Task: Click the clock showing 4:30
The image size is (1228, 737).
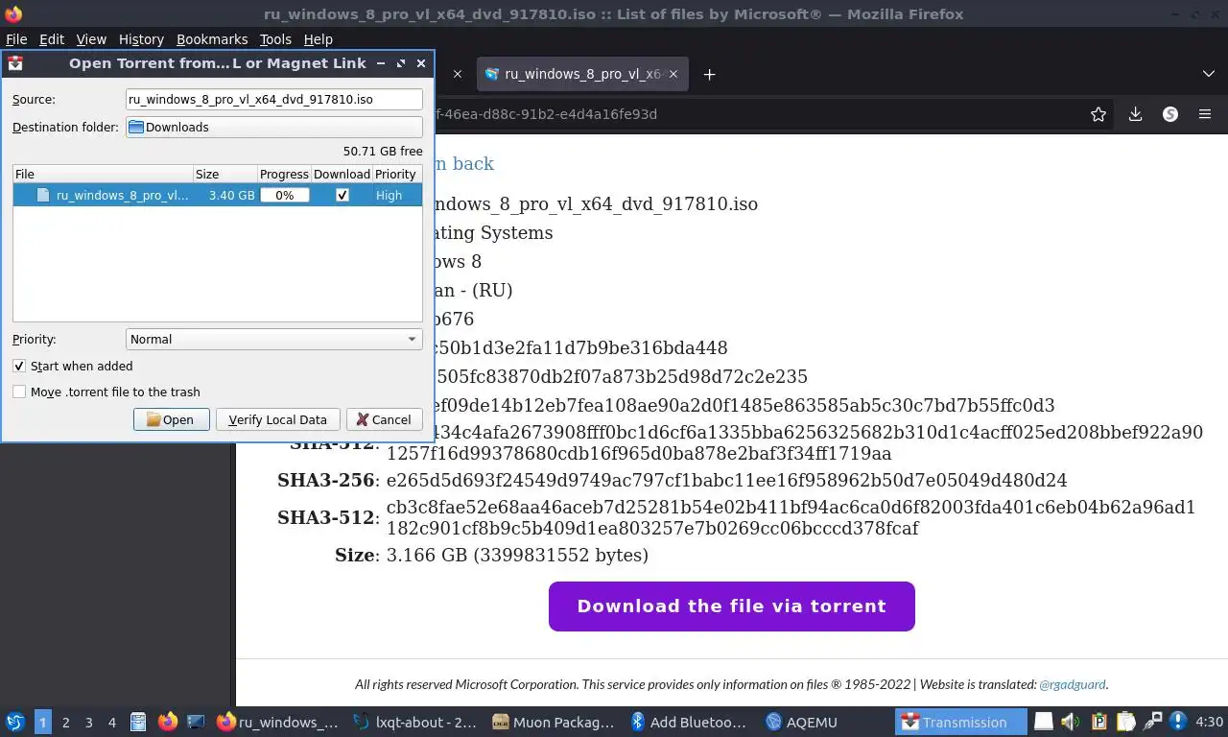Action: pos(1209,722)
